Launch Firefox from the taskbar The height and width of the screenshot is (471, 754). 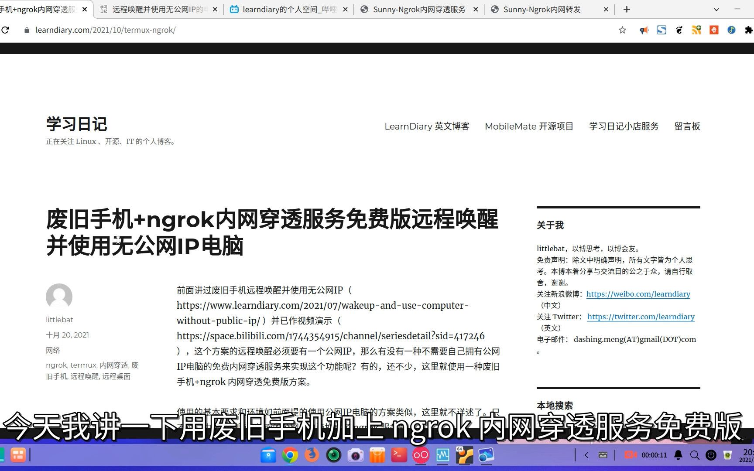[312, 455]
